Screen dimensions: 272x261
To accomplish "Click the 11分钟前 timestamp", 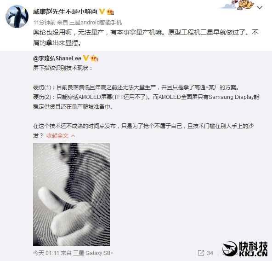I will [45, 23].
